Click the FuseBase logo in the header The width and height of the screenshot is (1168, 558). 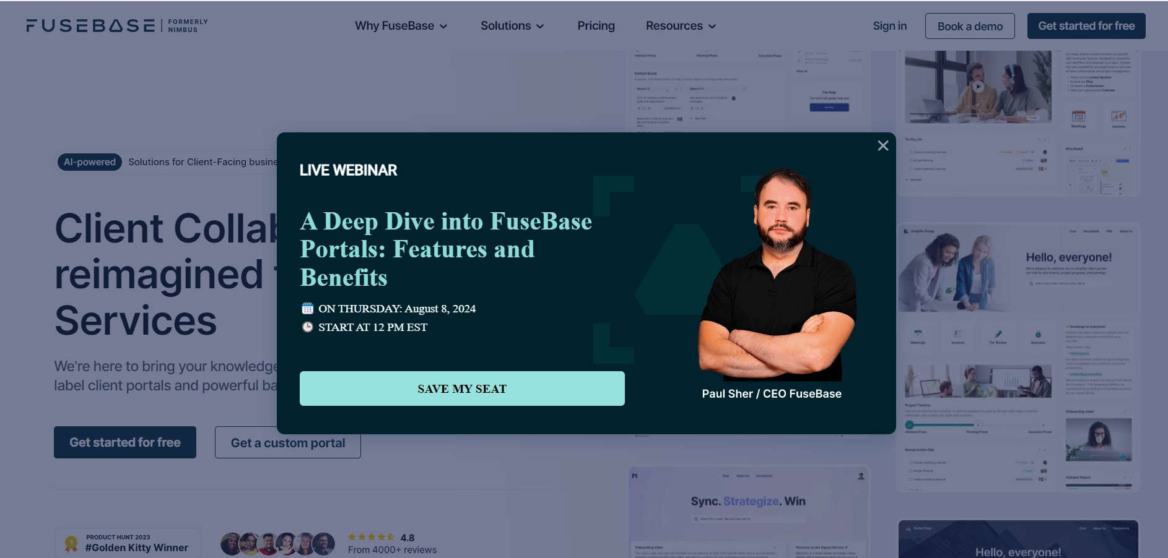click(117, 25)
